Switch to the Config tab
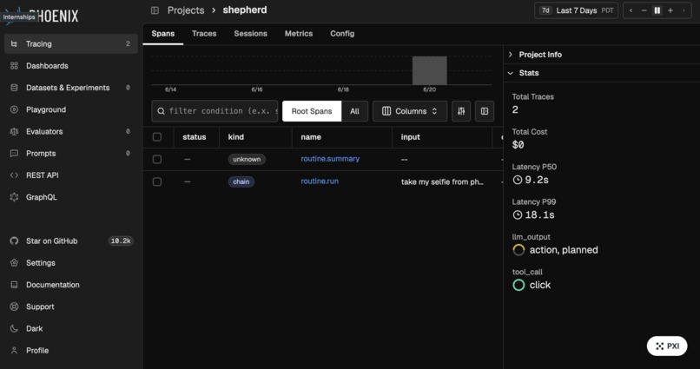The height and width of the screenshot is (369, 700). coord(342,34)
